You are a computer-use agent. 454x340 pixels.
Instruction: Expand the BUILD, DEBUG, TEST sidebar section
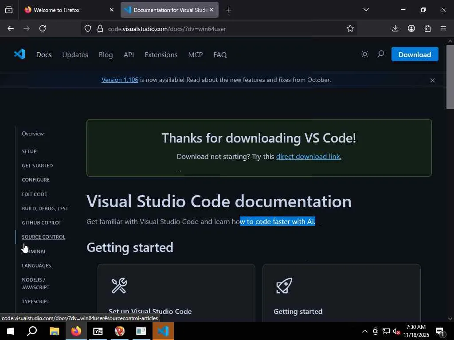45,209
